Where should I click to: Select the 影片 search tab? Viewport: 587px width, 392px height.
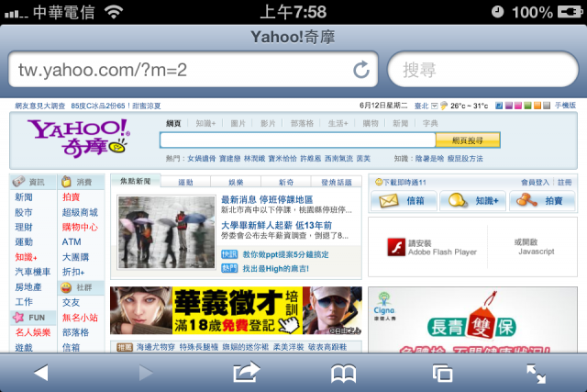tap(268, 123)
